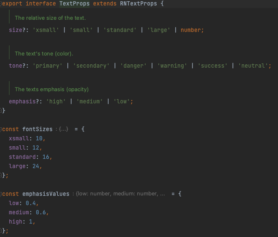This screenshot has width=278, height=237.
Task: Click the emphasis? property name
Action: click(x=22, y=101)
